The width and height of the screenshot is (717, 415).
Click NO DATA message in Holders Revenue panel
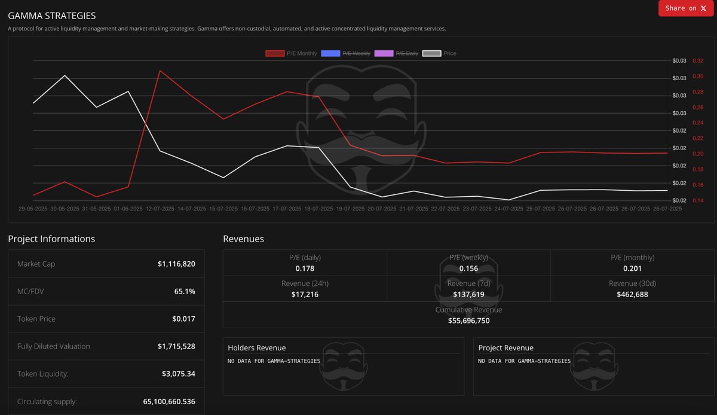(274, 361)
